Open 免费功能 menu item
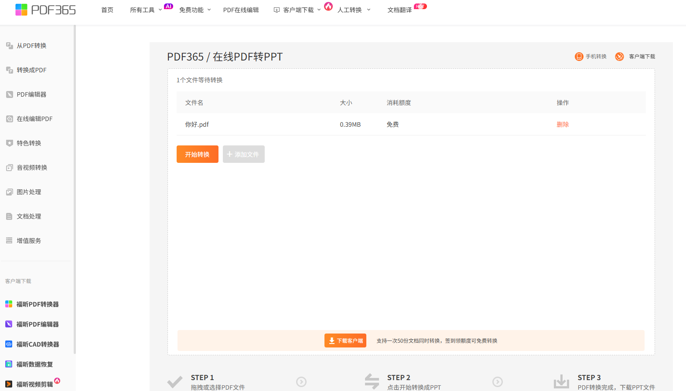Viewport: 686px width, 391px height. (x=191, y=10)
